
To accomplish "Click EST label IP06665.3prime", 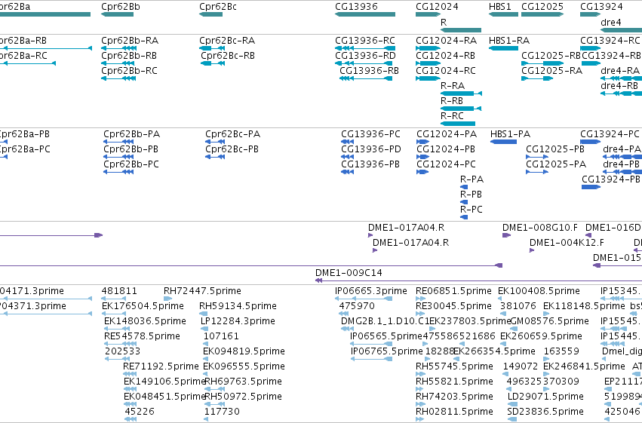I will click(x=371, y=291).
